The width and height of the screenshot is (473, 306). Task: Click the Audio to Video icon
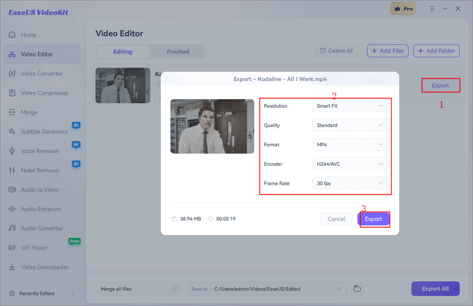click(12, 190)
